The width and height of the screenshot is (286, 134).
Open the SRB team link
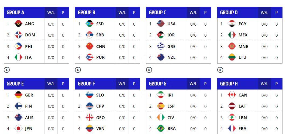click(x=100, y=35)
